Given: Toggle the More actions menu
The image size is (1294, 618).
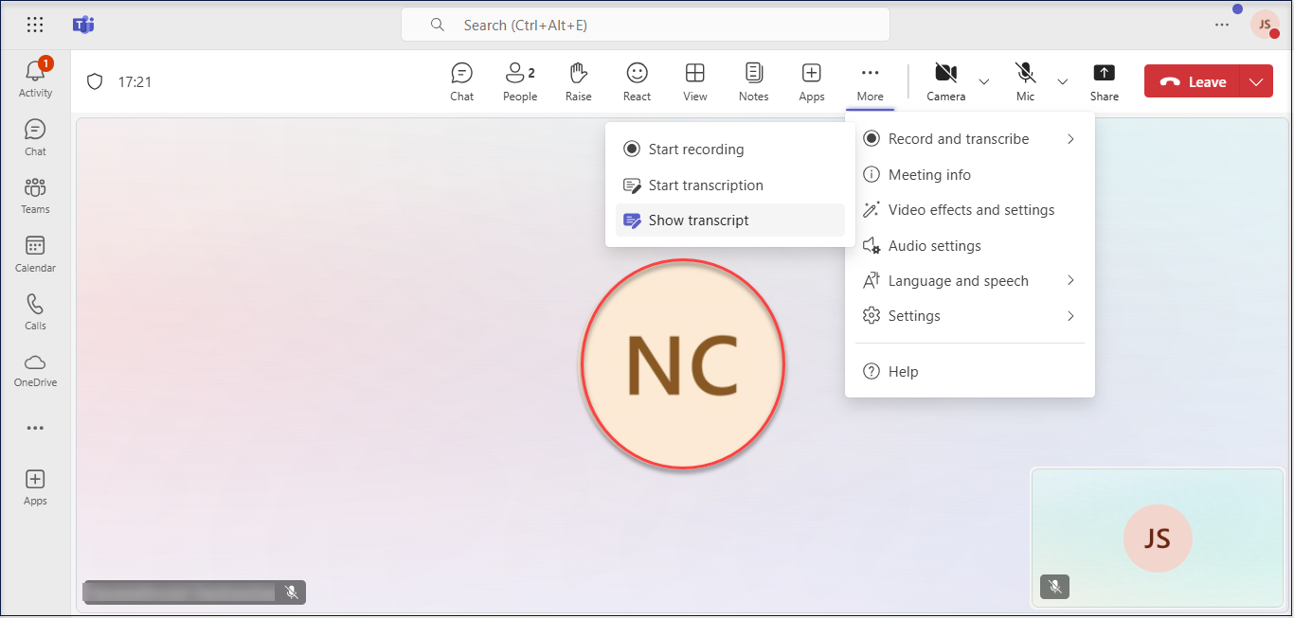Looking at the screenshot, I should [870, 81].
